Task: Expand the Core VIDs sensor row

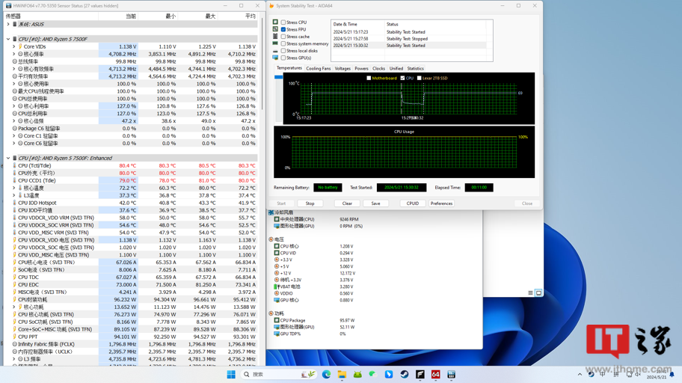Action: (14, 46)
